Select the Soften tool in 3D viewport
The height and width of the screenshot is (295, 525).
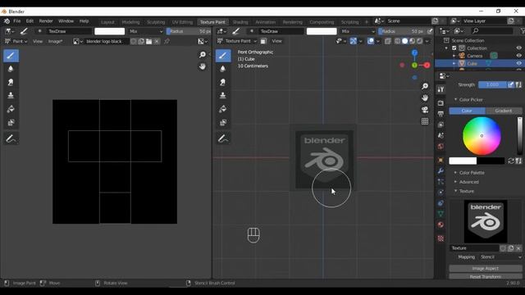[223, 69]
